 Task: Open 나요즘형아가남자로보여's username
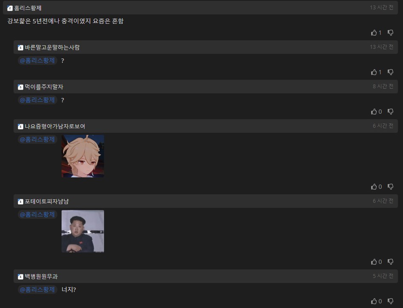[x=55, y=126]
